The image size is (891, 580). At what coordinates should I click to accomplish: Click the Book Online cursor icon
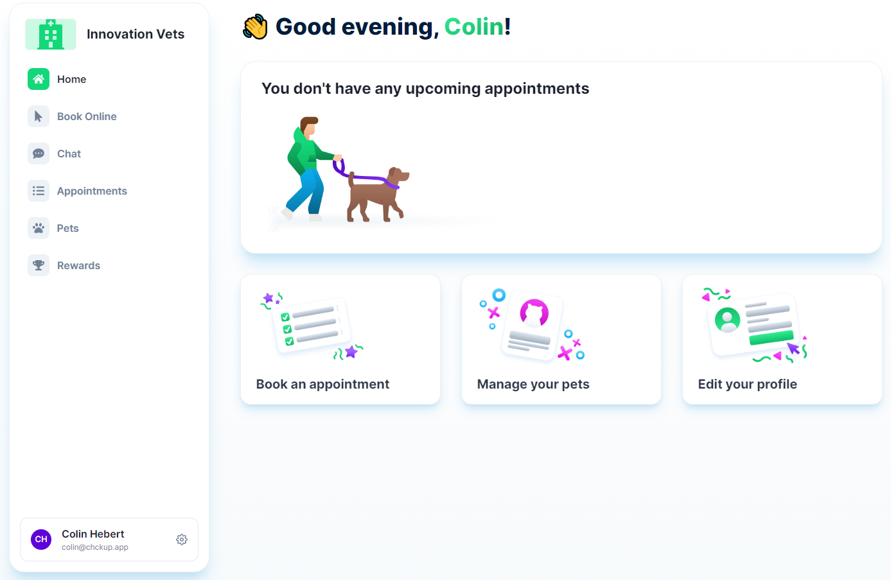click(39, 116)
